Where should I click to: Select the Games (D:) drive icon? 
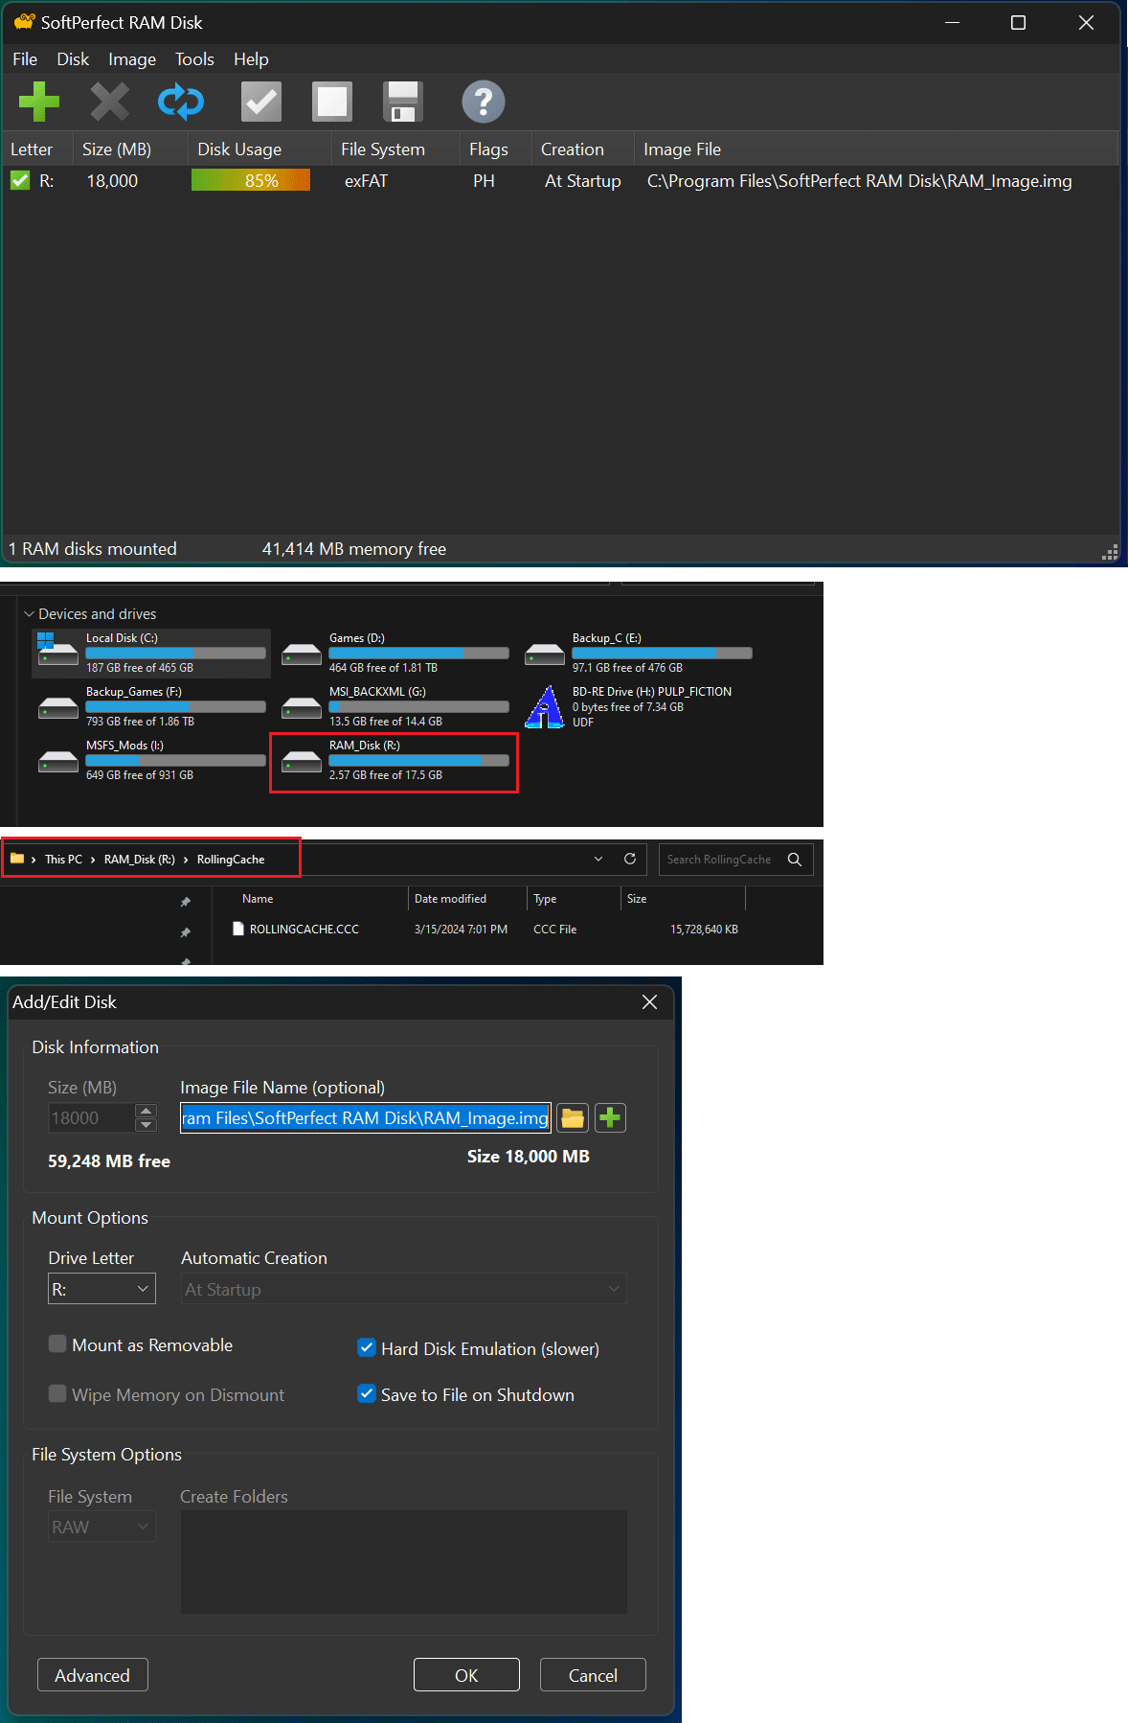point(302,655)
